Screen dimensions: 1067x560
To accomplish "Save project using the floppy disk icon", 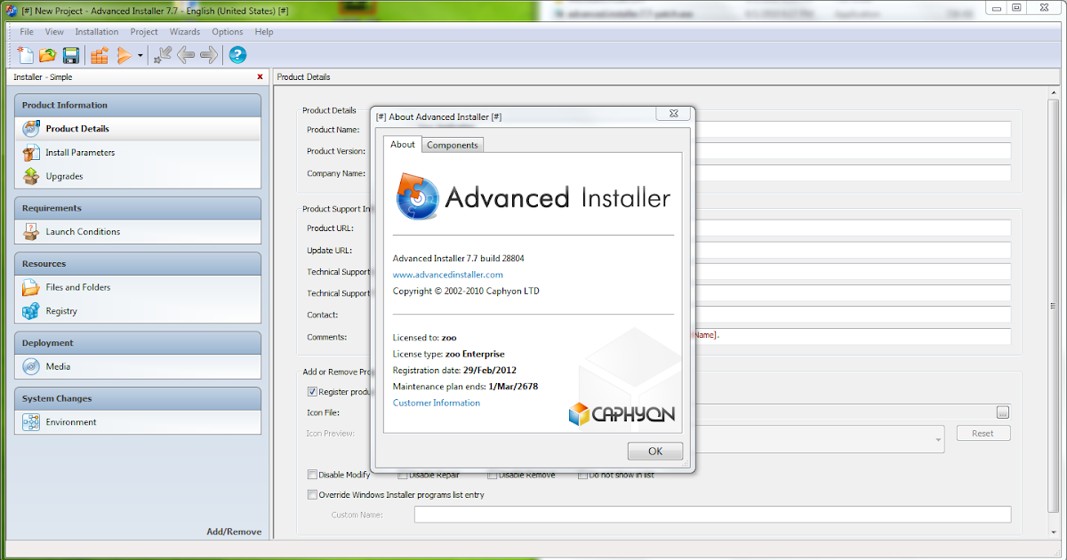I will (x=71, y=55).
